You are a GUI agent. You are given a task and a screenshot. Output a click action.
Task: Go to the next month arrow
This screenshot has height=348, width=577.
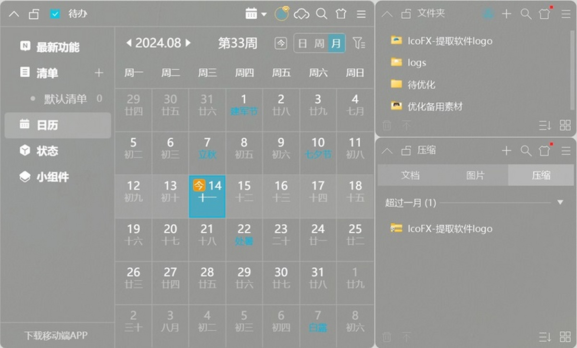(188, 43)
